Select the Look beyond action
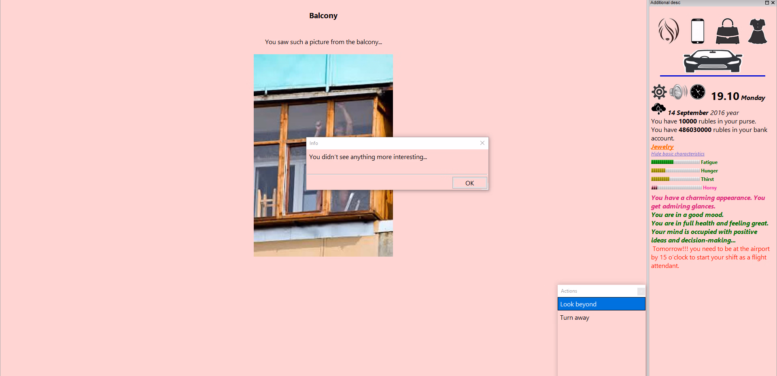Viewport: 777px width, 376px height. pos(601,304)
